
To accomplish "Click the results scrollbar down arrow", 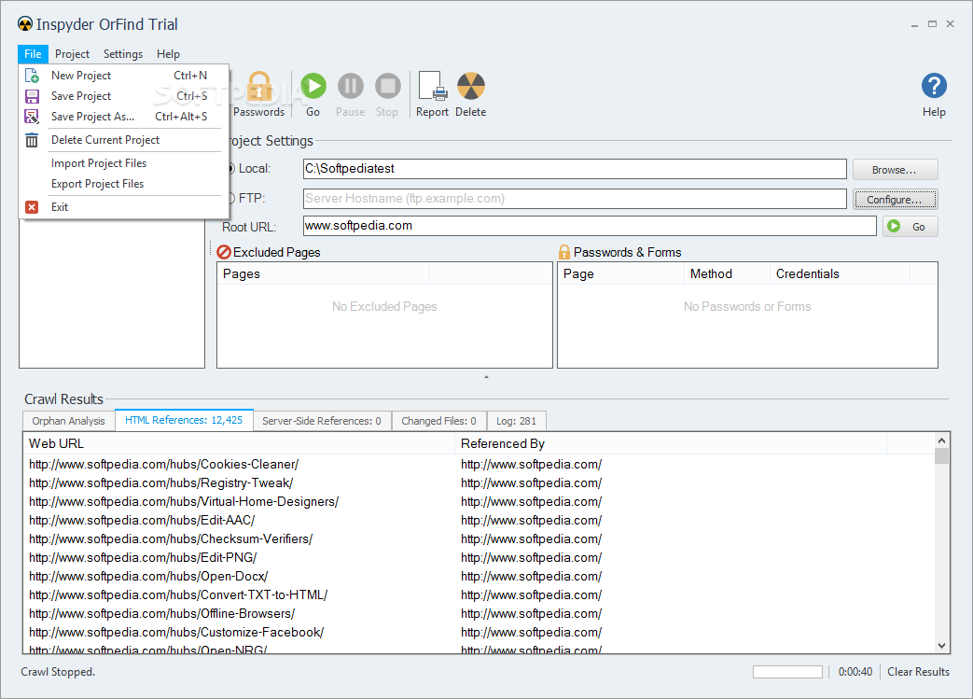I will pyautogui.click(x=941, y=646).
